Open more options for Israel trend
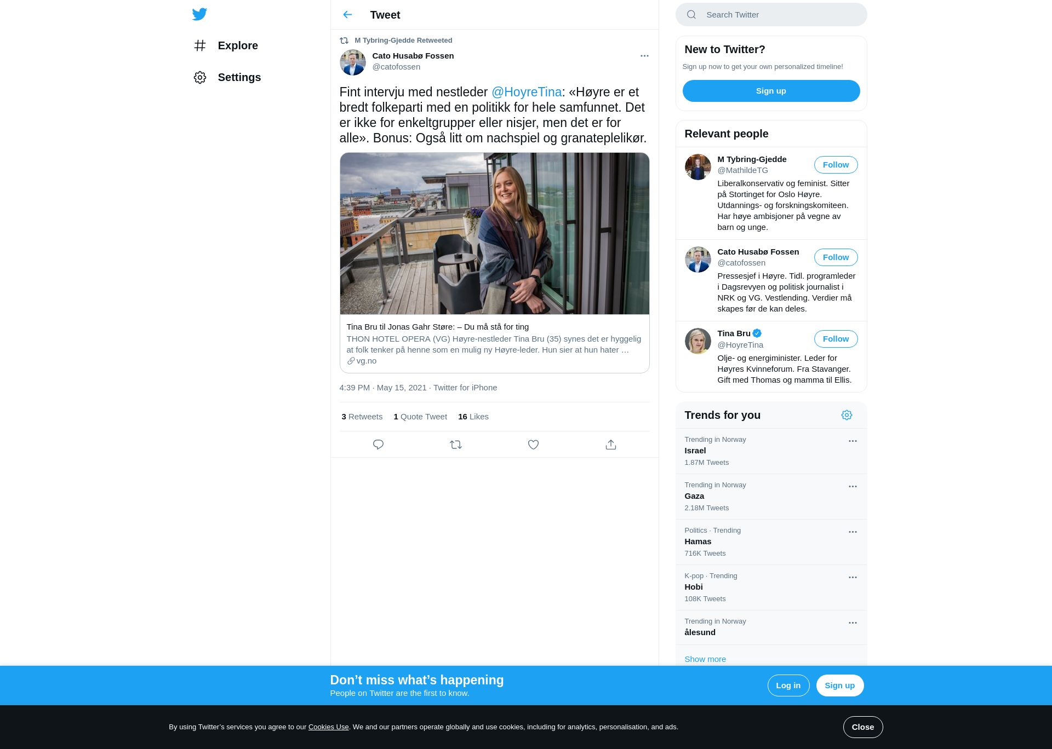1052x749 pixels. (853, 441)
